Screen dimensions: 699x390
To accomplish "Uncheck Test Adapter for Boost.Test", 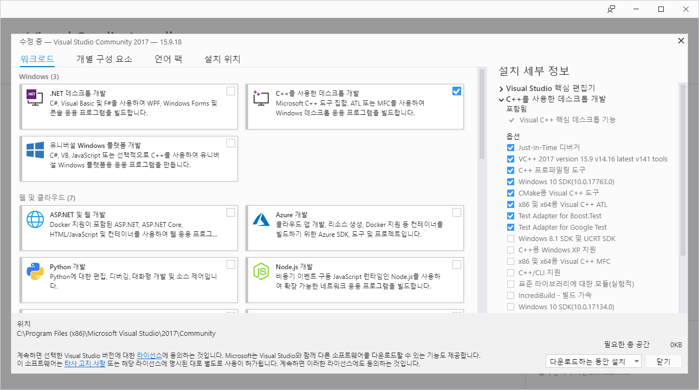I will pos(510,216).
